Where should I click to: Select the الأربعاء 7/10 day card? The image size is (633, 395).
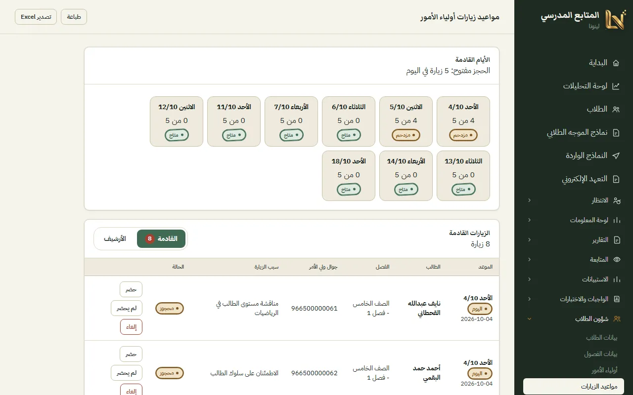point(291,121)
